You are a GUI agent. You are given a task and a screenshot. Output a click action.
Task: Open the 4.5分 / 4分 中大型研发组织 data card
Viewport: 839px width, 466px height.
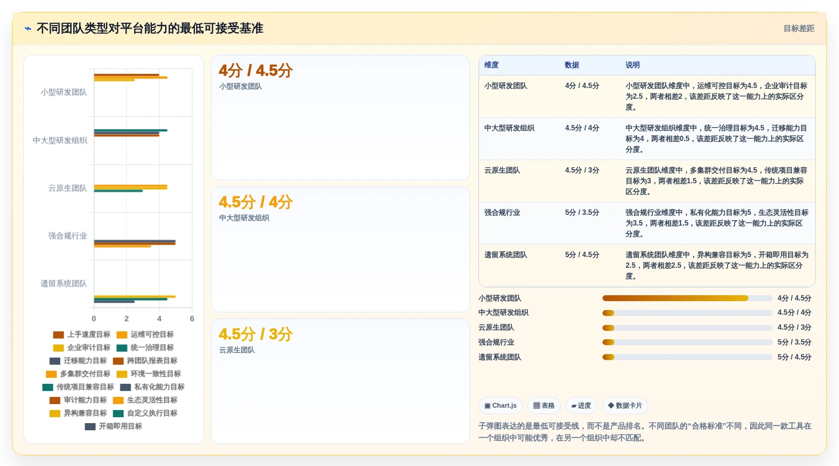[340, 249]
